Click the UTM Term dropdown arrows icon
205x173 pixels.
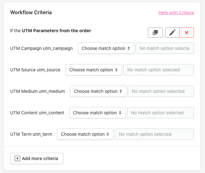tap(108, 134)
